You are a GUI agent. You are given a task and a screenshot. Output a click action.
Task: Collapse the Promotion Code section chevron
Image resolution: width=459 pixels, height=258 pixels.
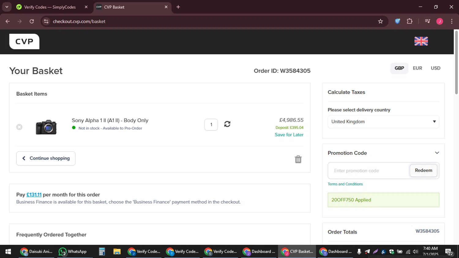[437, 153]
